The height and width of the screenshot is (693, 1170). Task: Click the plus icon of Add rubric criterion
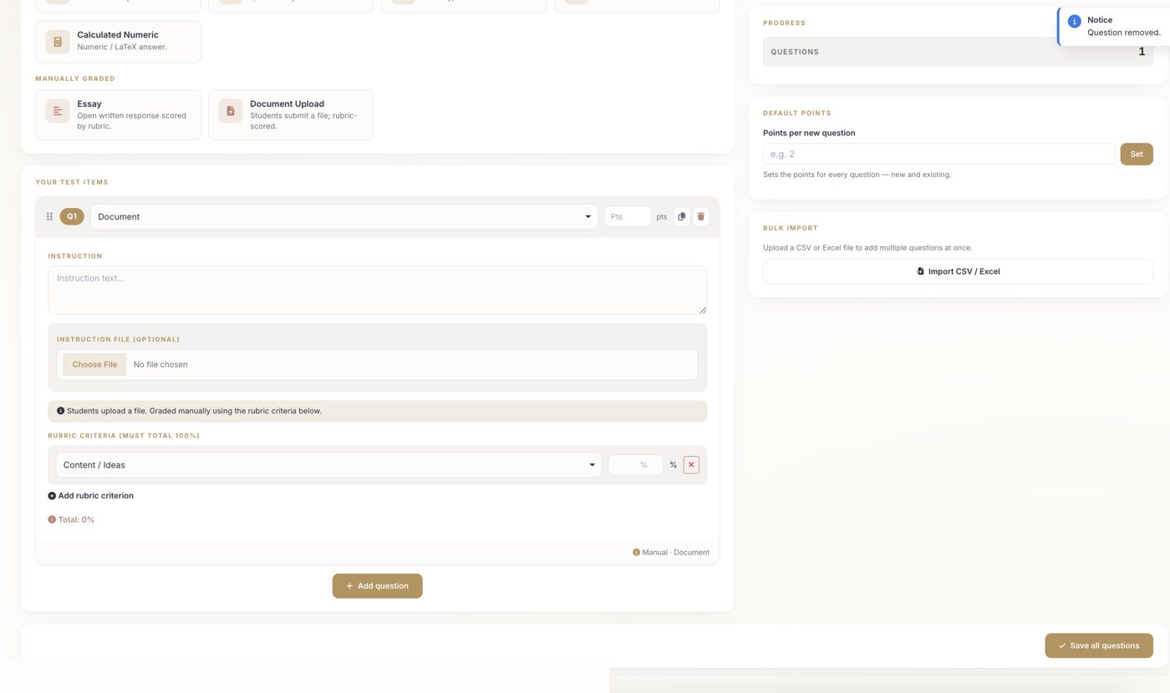(x=52, y=496)
